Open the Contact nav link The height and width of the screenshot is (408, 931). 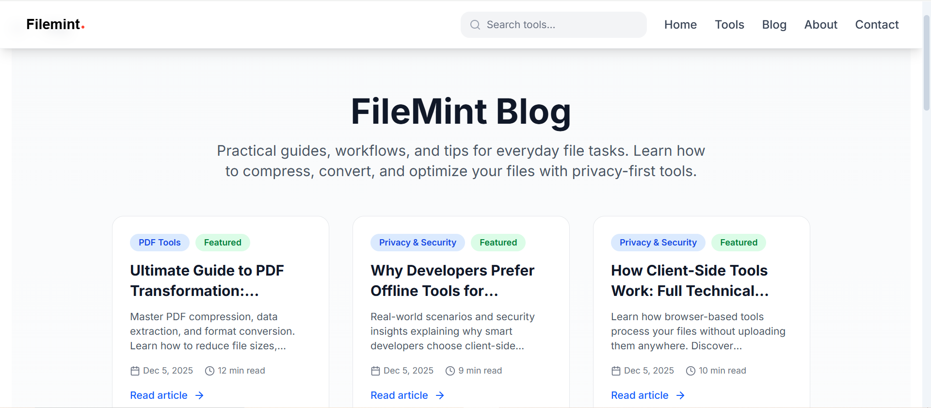(877, 25)
